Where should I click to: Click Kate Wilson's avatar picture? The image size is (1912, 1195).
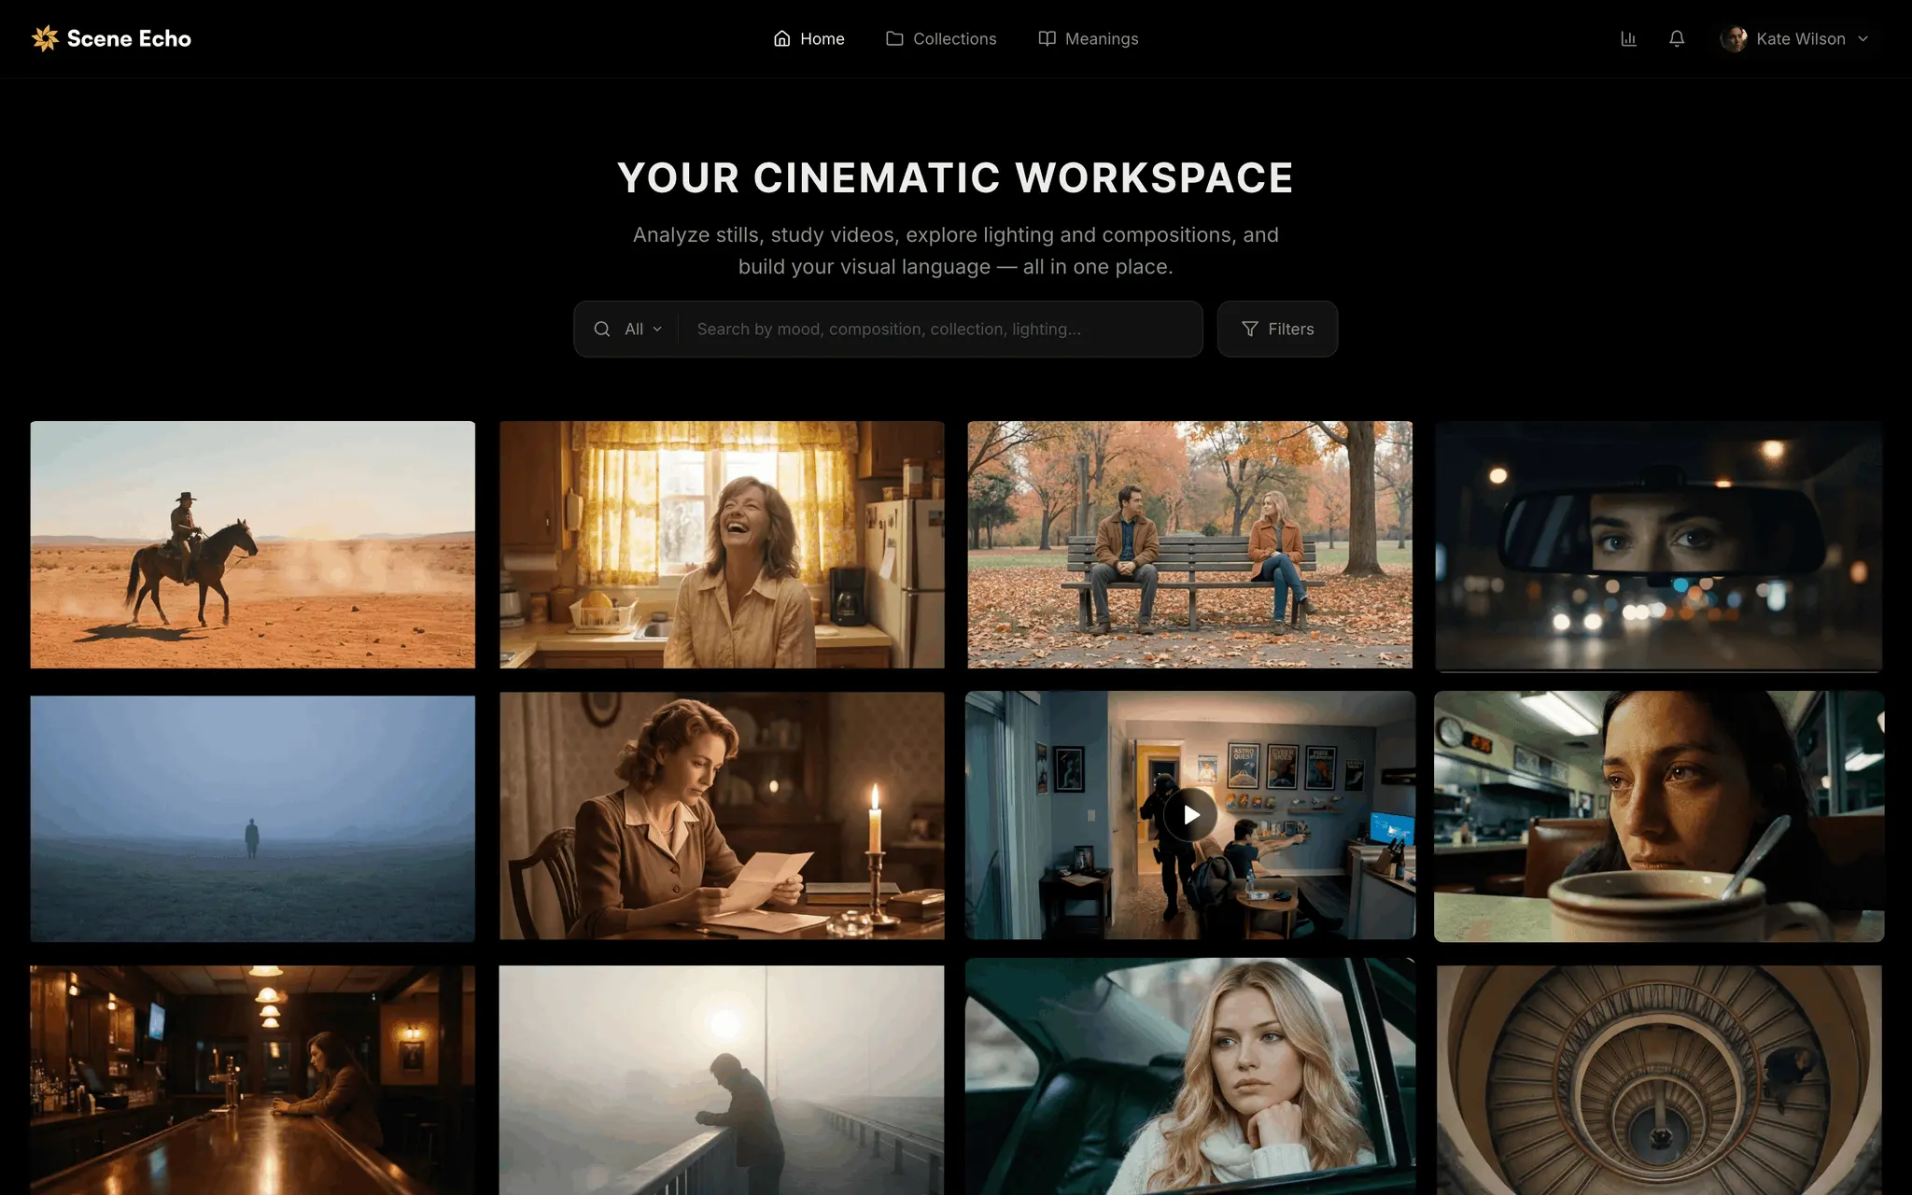tap(1734, 38)
